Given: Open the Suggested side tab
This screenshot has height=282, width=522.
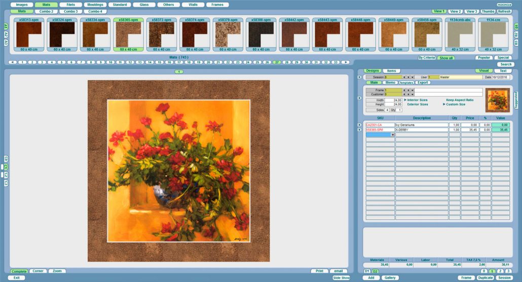Looking at the screenshot, I should point(516,100).
